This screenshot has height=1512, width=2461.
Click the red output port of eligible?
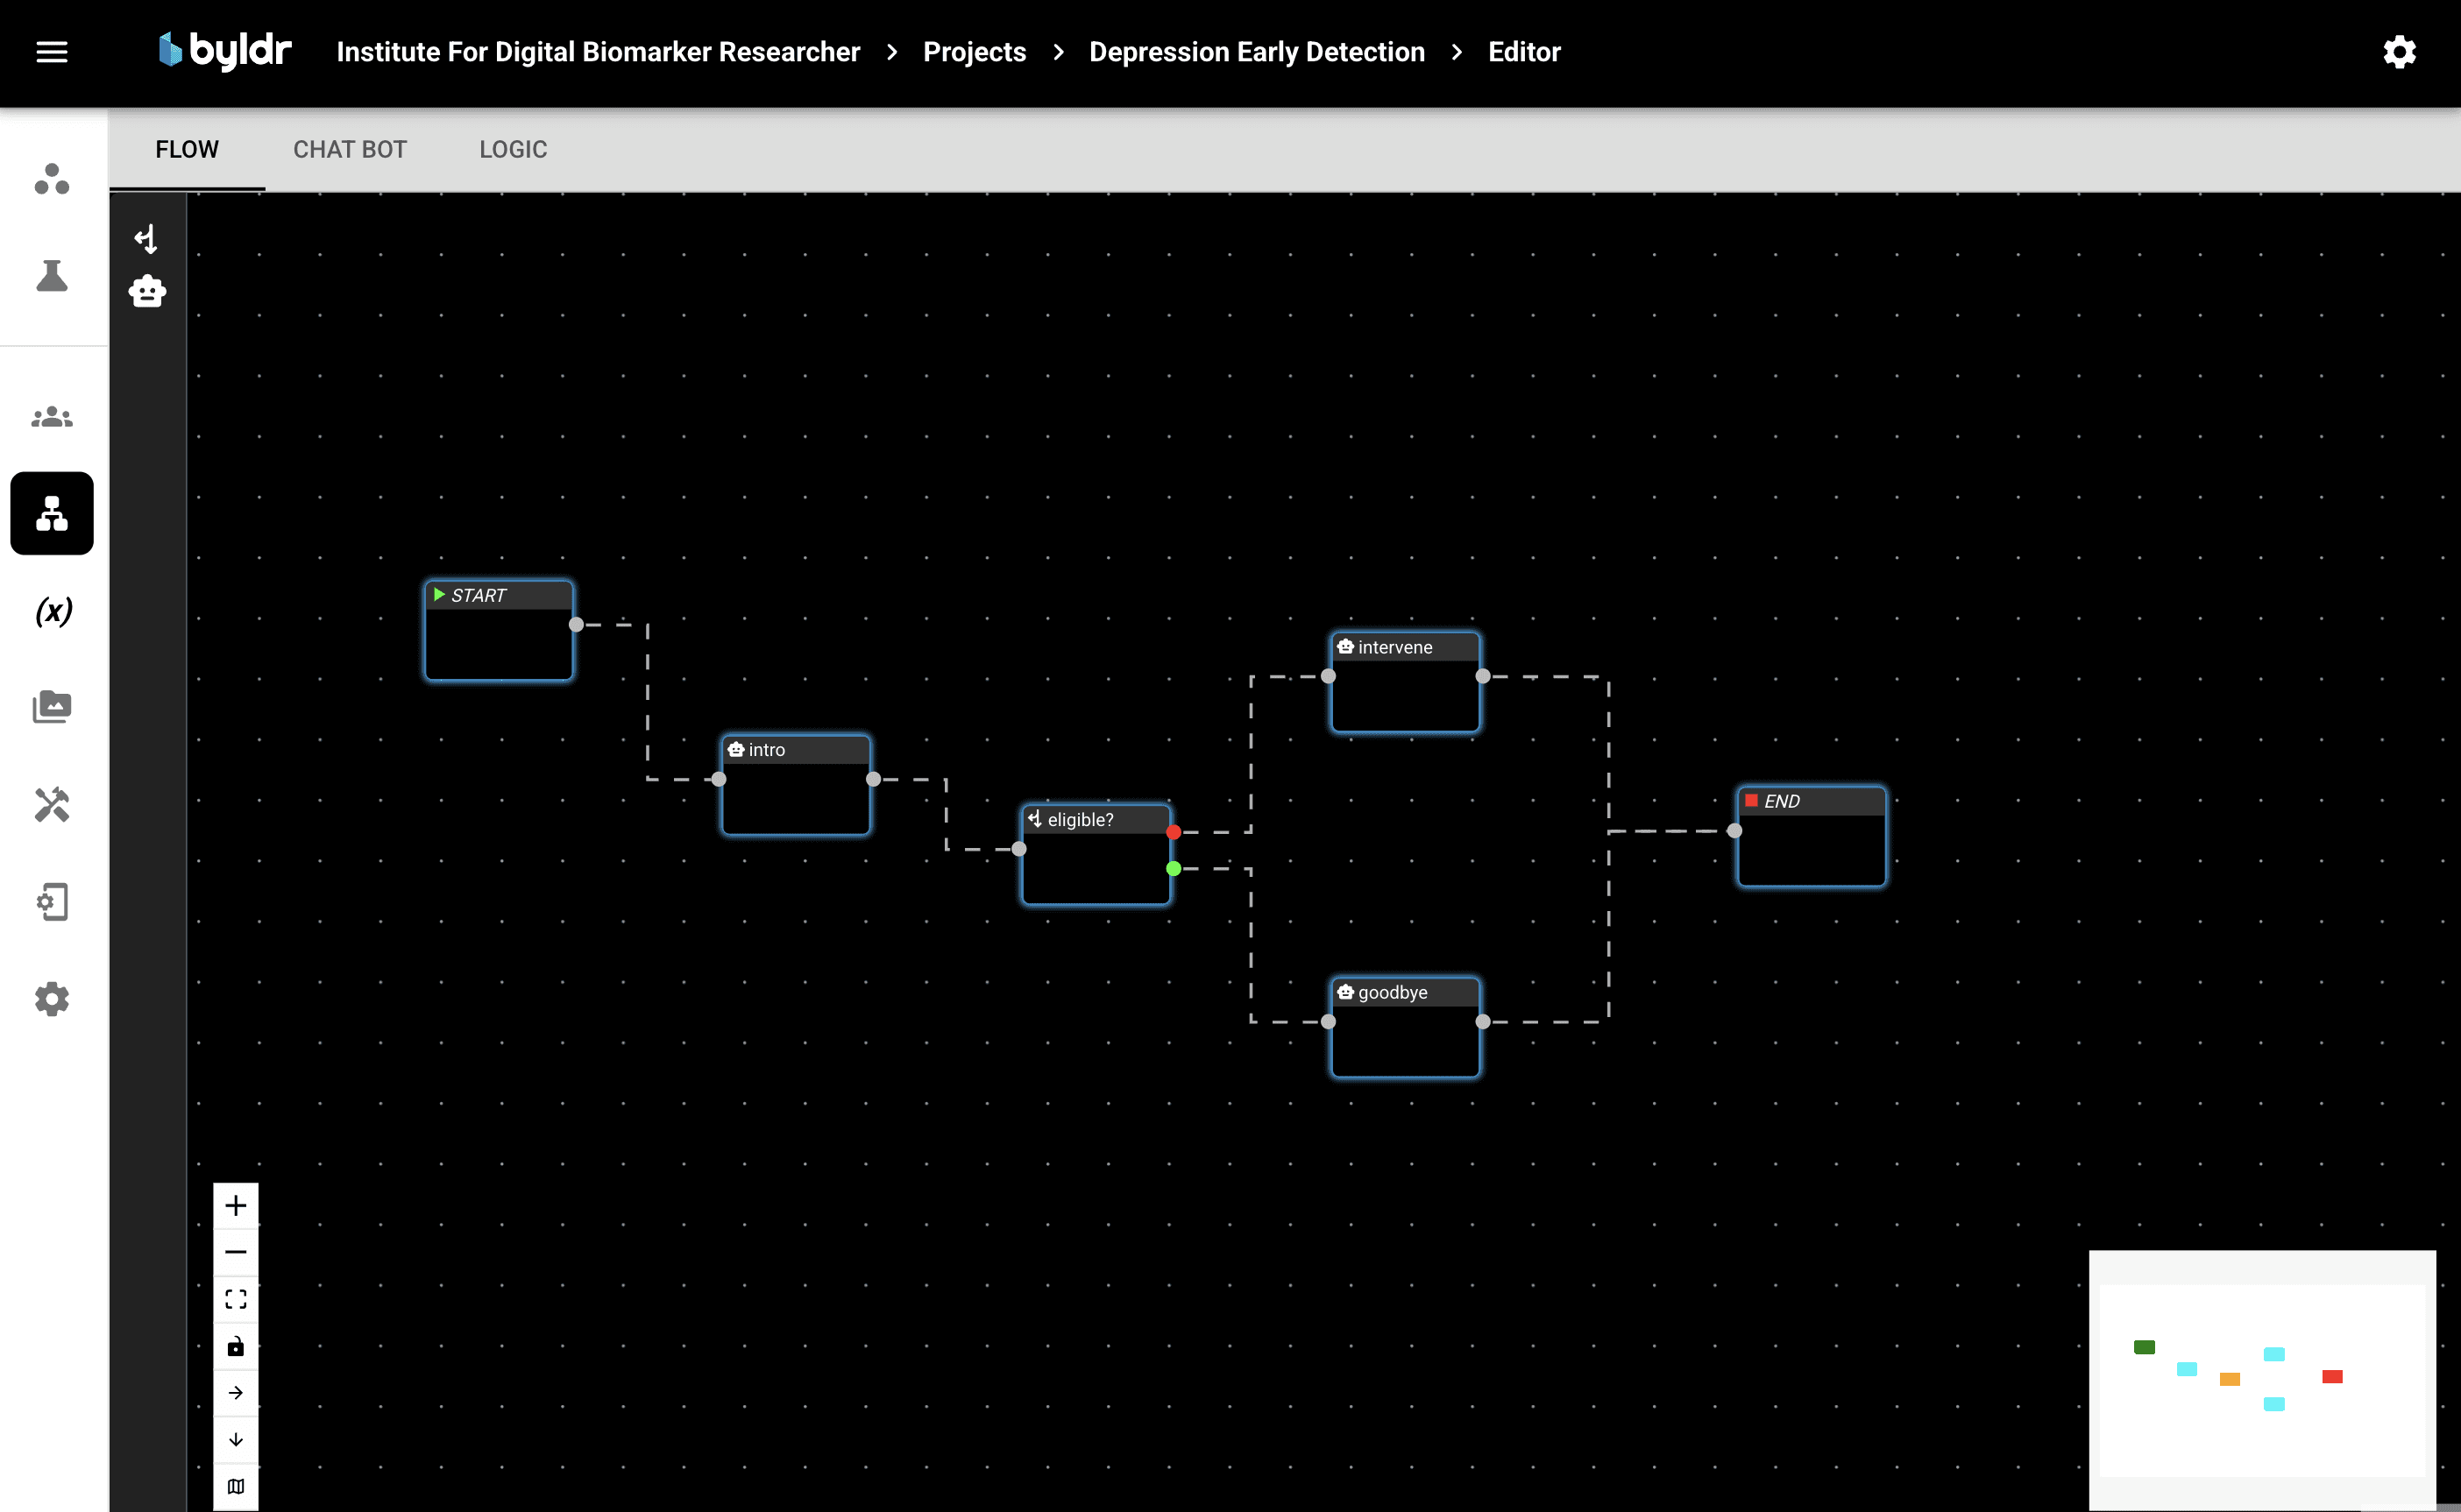point(1174,832)
